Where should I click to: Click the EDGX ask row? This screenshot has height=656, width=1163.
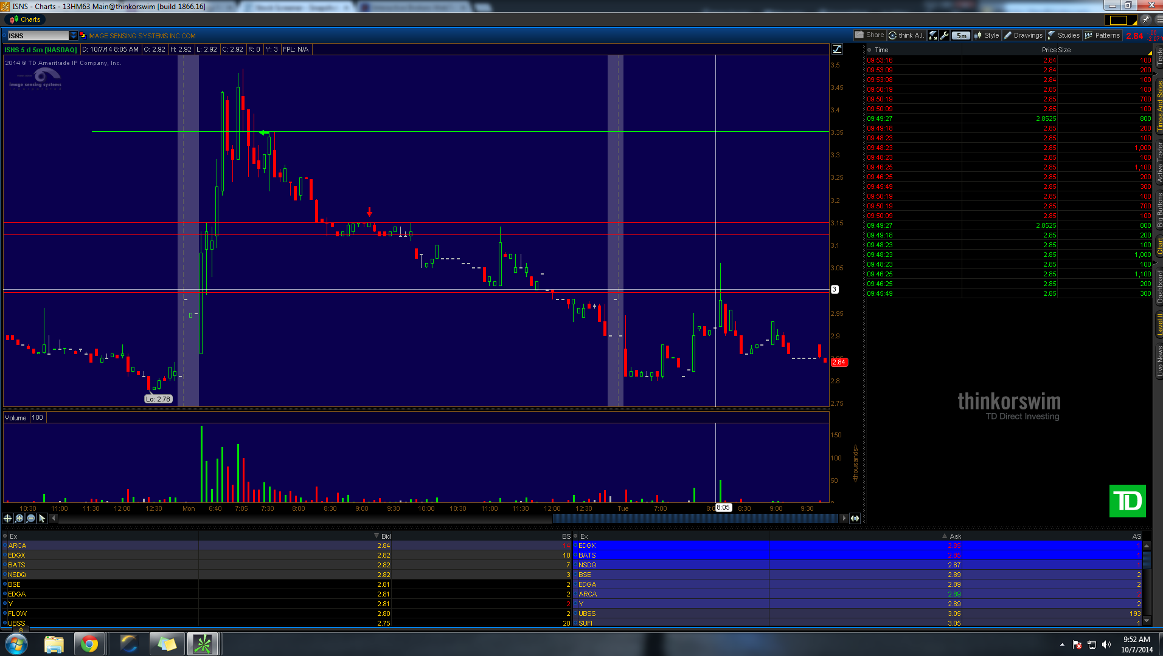pos(858,545)
